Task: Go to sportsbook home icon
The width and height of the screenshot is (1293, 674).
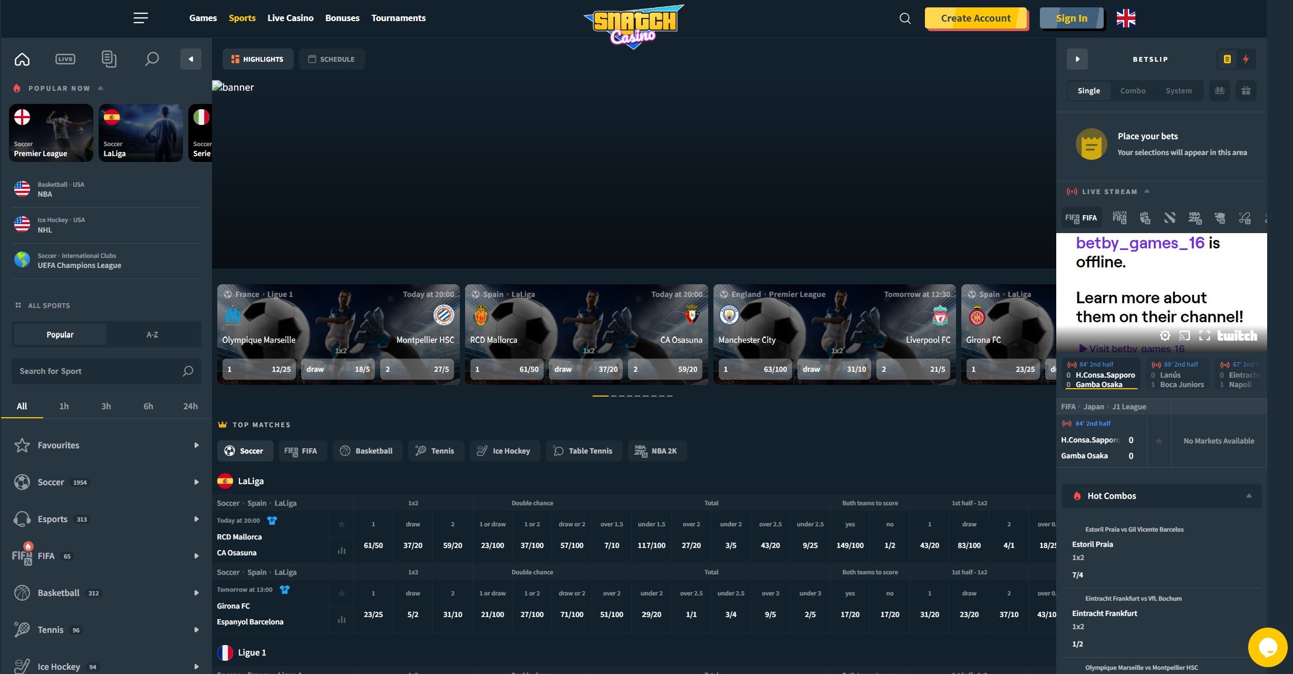Action: [x=22, y=59]
